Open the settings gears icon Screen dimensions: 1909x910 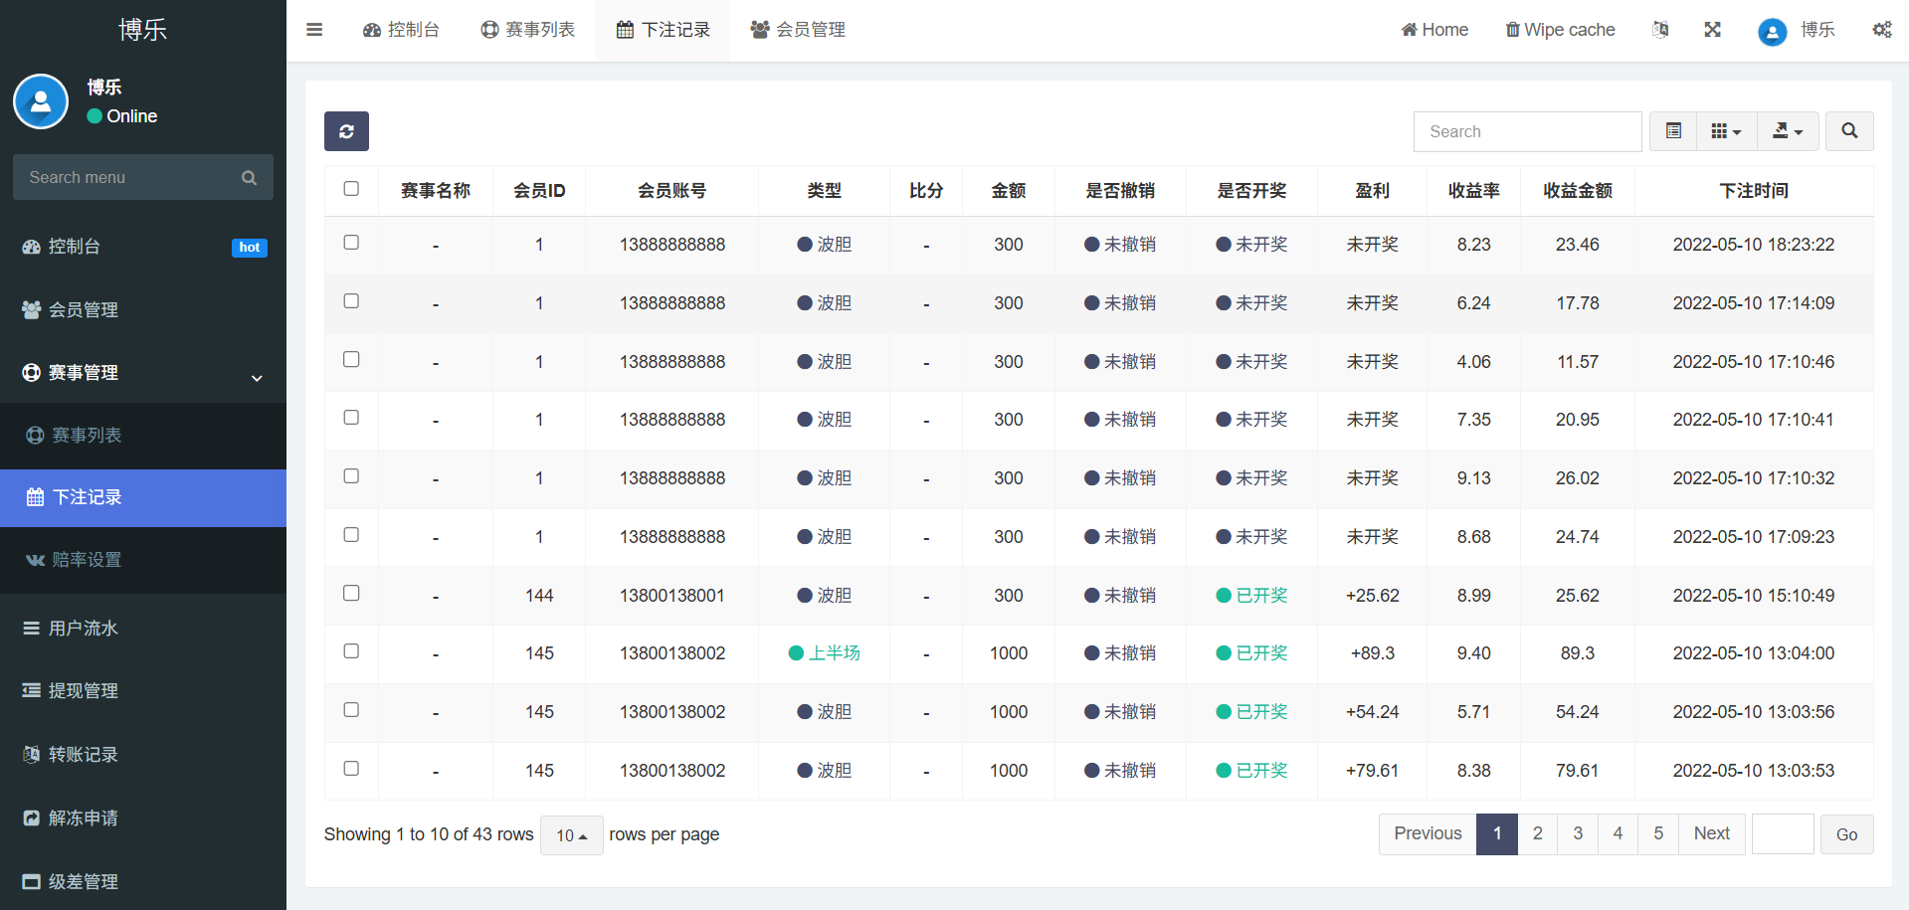pos(1881,30)
